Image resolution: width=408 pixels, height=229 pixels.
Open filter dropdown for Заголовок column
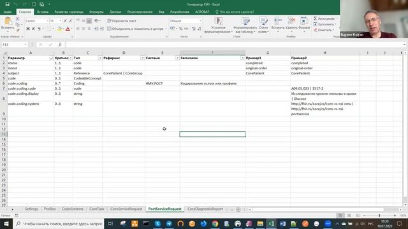(242, 58)
